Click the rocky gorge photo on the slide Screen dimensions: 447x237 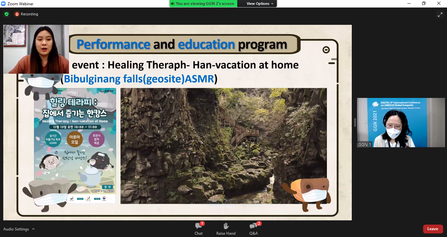[x=223, y=146]
